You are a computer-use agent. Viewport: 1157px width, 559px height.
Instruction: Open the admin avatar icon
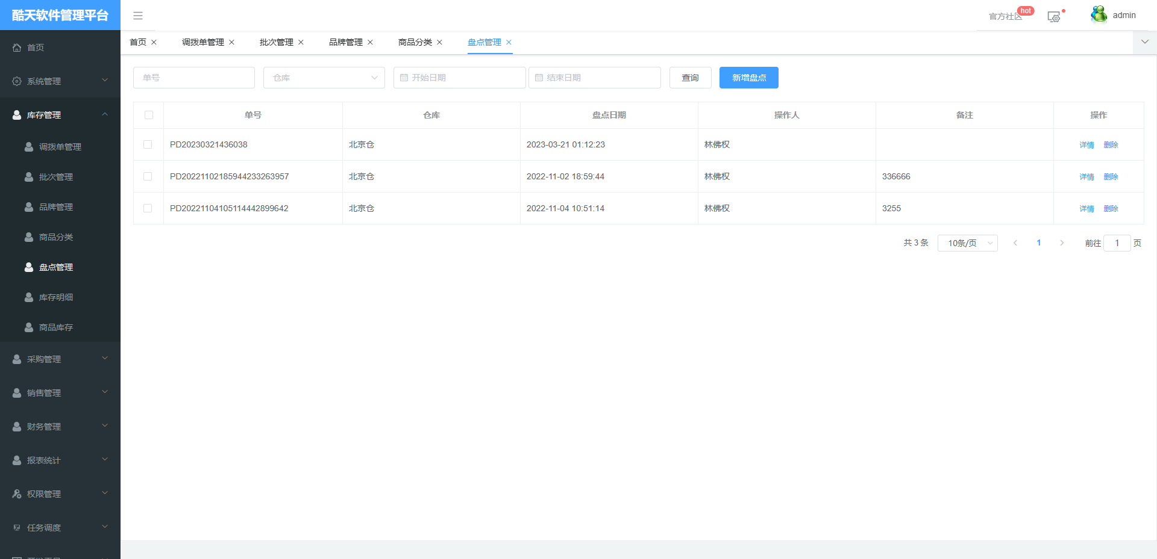tap(1099, 14)
